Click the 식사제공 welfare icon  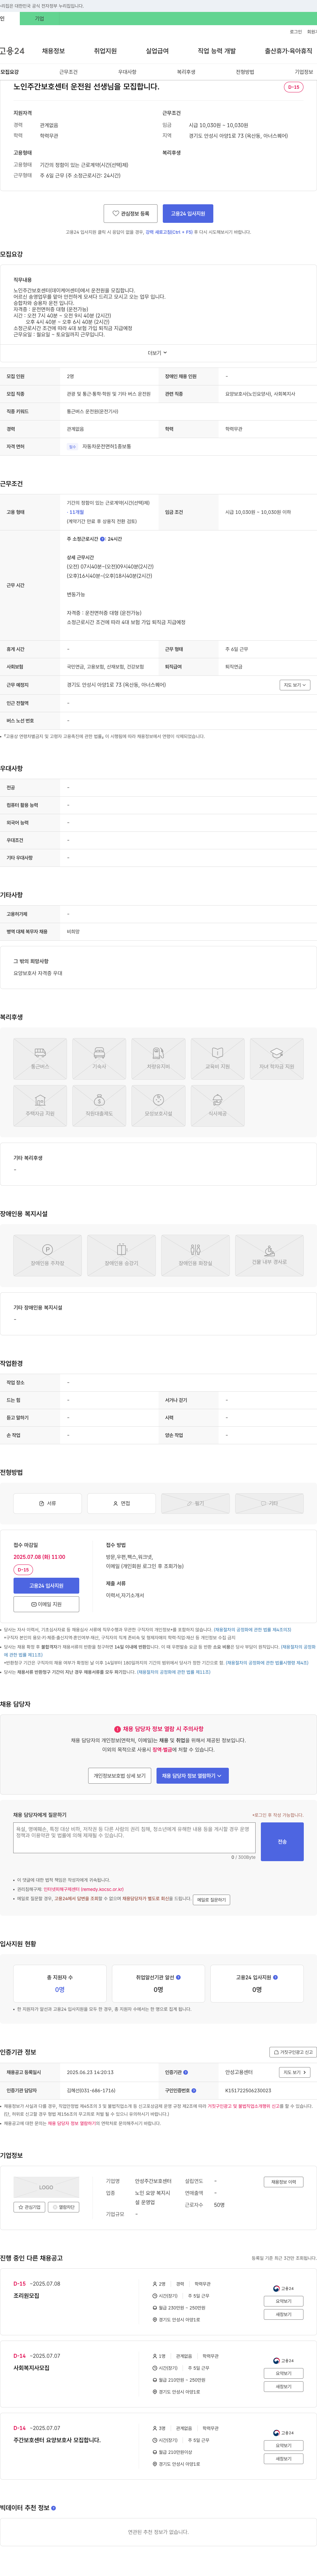217,1106
